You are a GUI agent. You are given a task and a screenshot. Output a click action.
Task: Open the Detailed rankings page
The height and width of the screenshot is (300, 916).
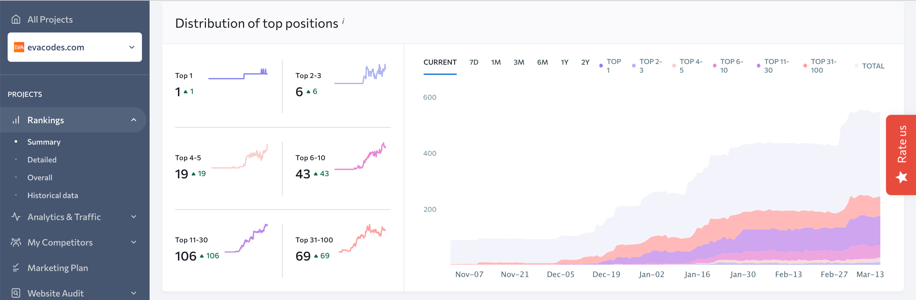click(x=42, y=160)
